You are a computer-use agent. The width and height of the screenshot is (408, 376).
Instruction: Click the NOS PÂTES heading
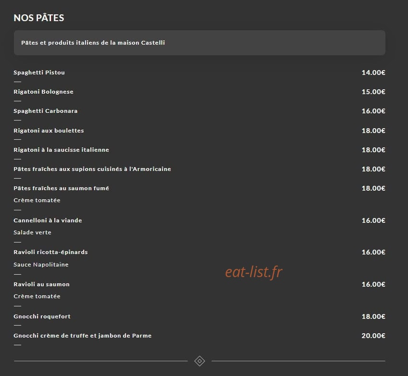pyautogui.click(x=39, y=18)
